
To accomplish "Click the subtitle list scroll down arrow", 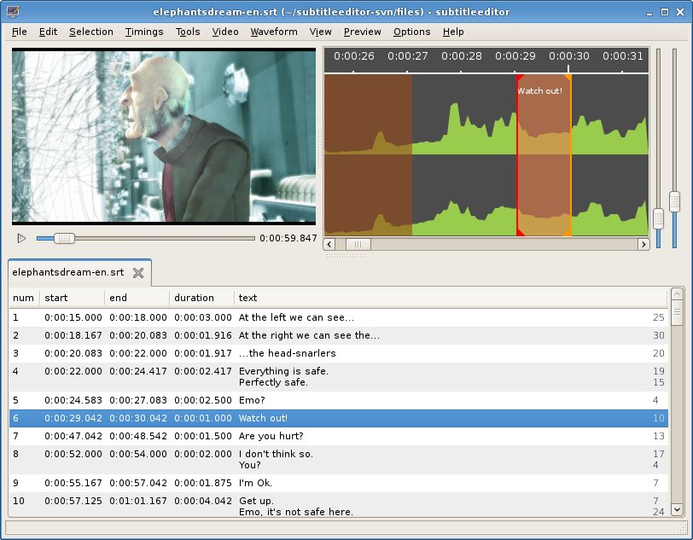I will (x=677, y=509).
